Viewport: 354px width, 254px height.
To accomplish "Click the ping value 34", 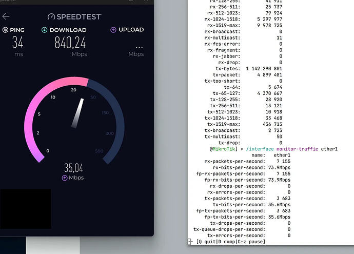I will [18, 42].
